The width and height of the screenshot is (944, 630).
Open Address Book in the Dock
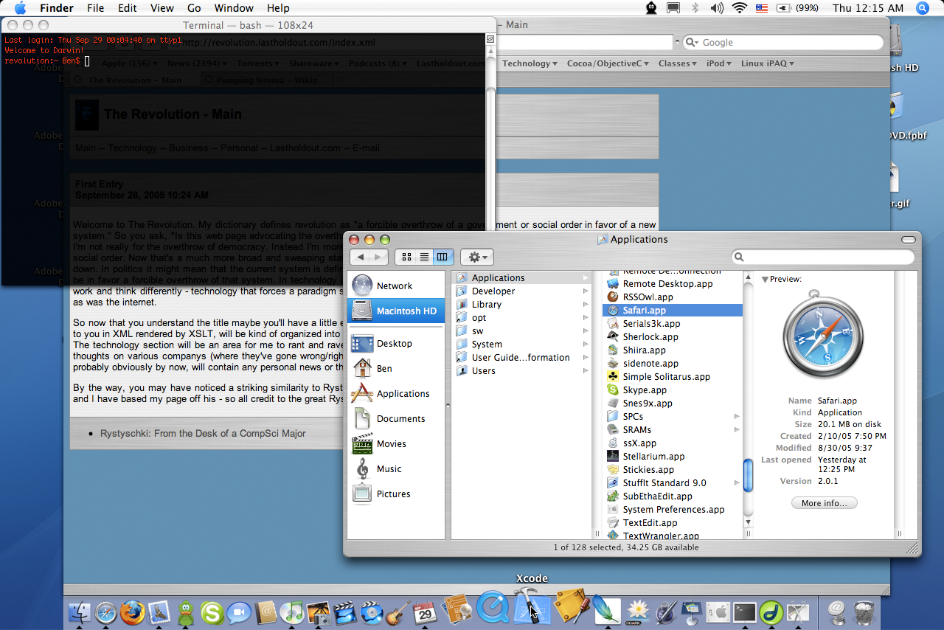click(265, 612)
